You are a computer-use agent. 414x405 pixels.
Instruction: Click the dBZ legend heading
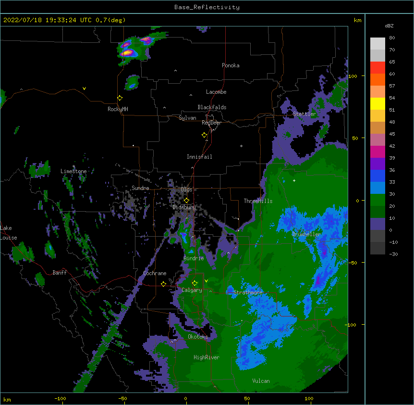pyautogui.click(x=389, y=26)
